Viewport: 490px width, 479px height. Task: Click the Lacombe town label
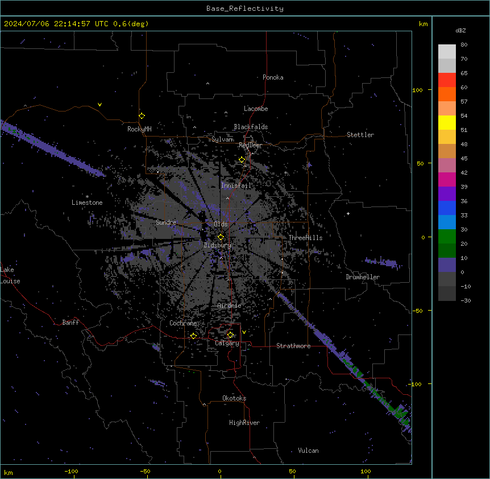tap(256, 109)
